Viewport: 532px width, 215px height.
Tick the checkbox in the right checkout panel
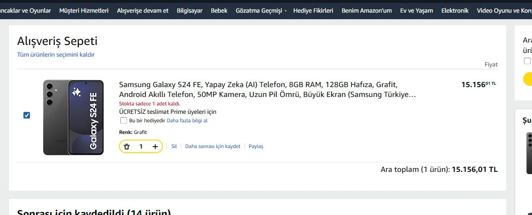[527, 61]
